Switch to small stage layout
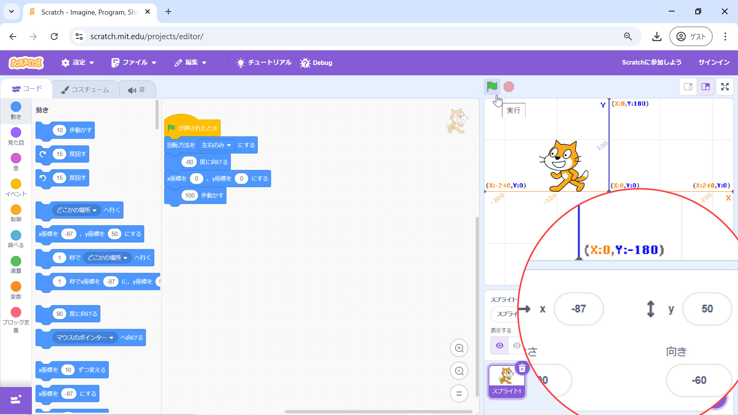The width and height of the screenshot is (738, 415). (x=688, y=87)
